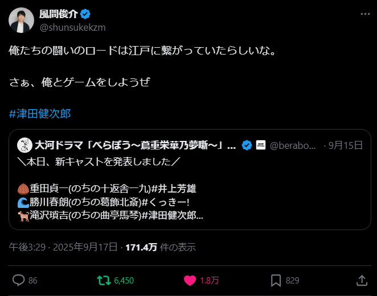Click the 9月15日 quoted tweet date
377x296 pixels.
(x=346, y=145)
